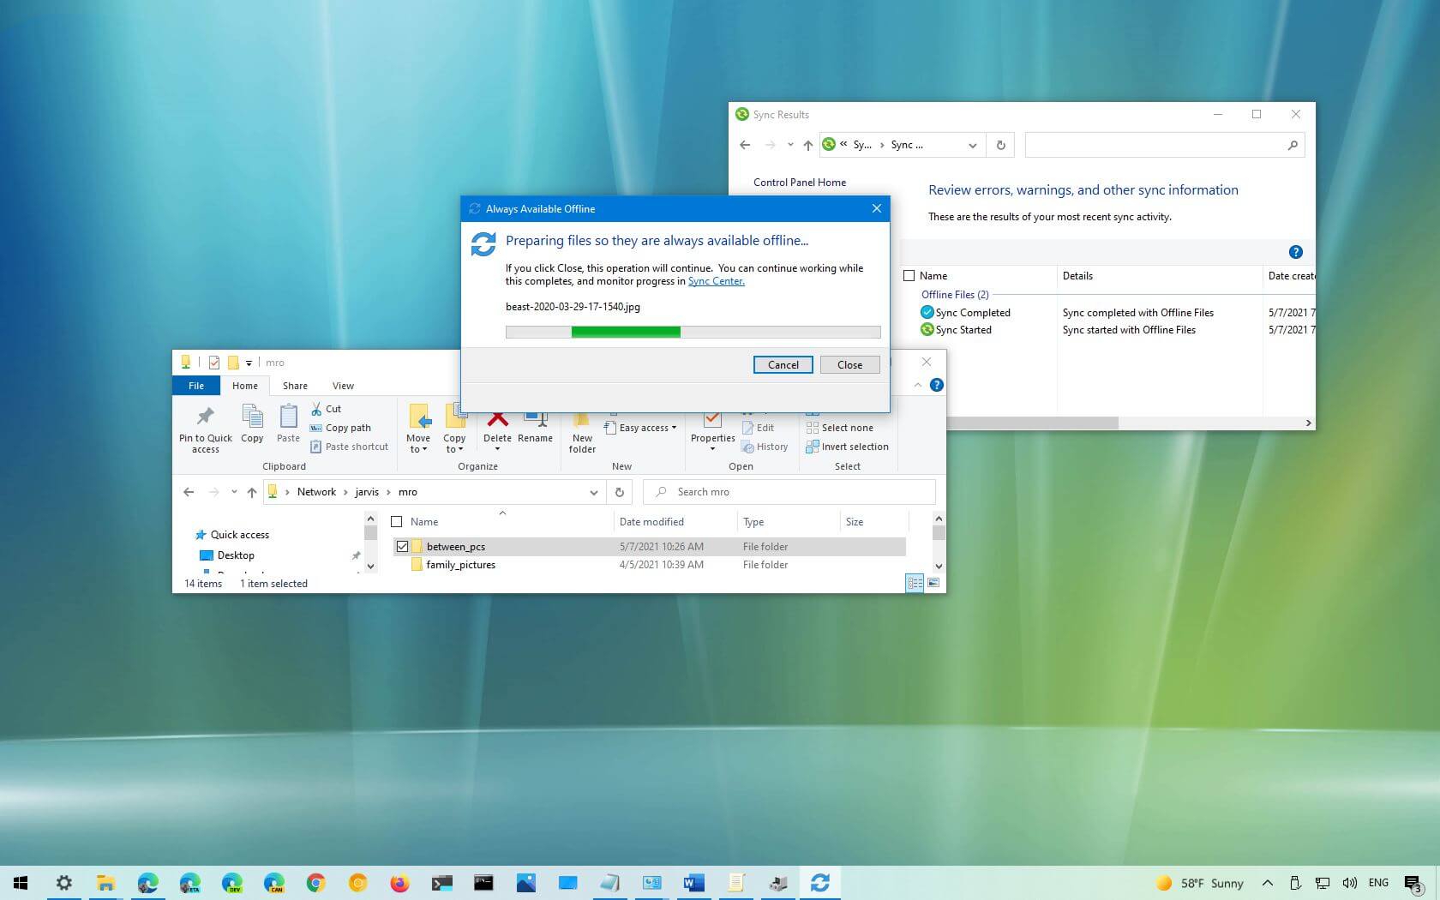The height and width of the screenshot is (900, 1440).
Task: Toggle the select-all checkbox above the file list
Action: tap(397, 521)
